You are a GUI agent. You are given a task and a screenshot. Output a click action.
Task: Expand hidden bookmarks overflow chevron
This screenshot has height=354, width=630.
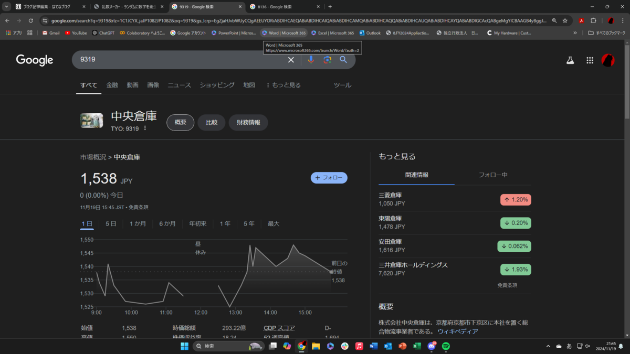pyautogui.click(x=575, y=33)
